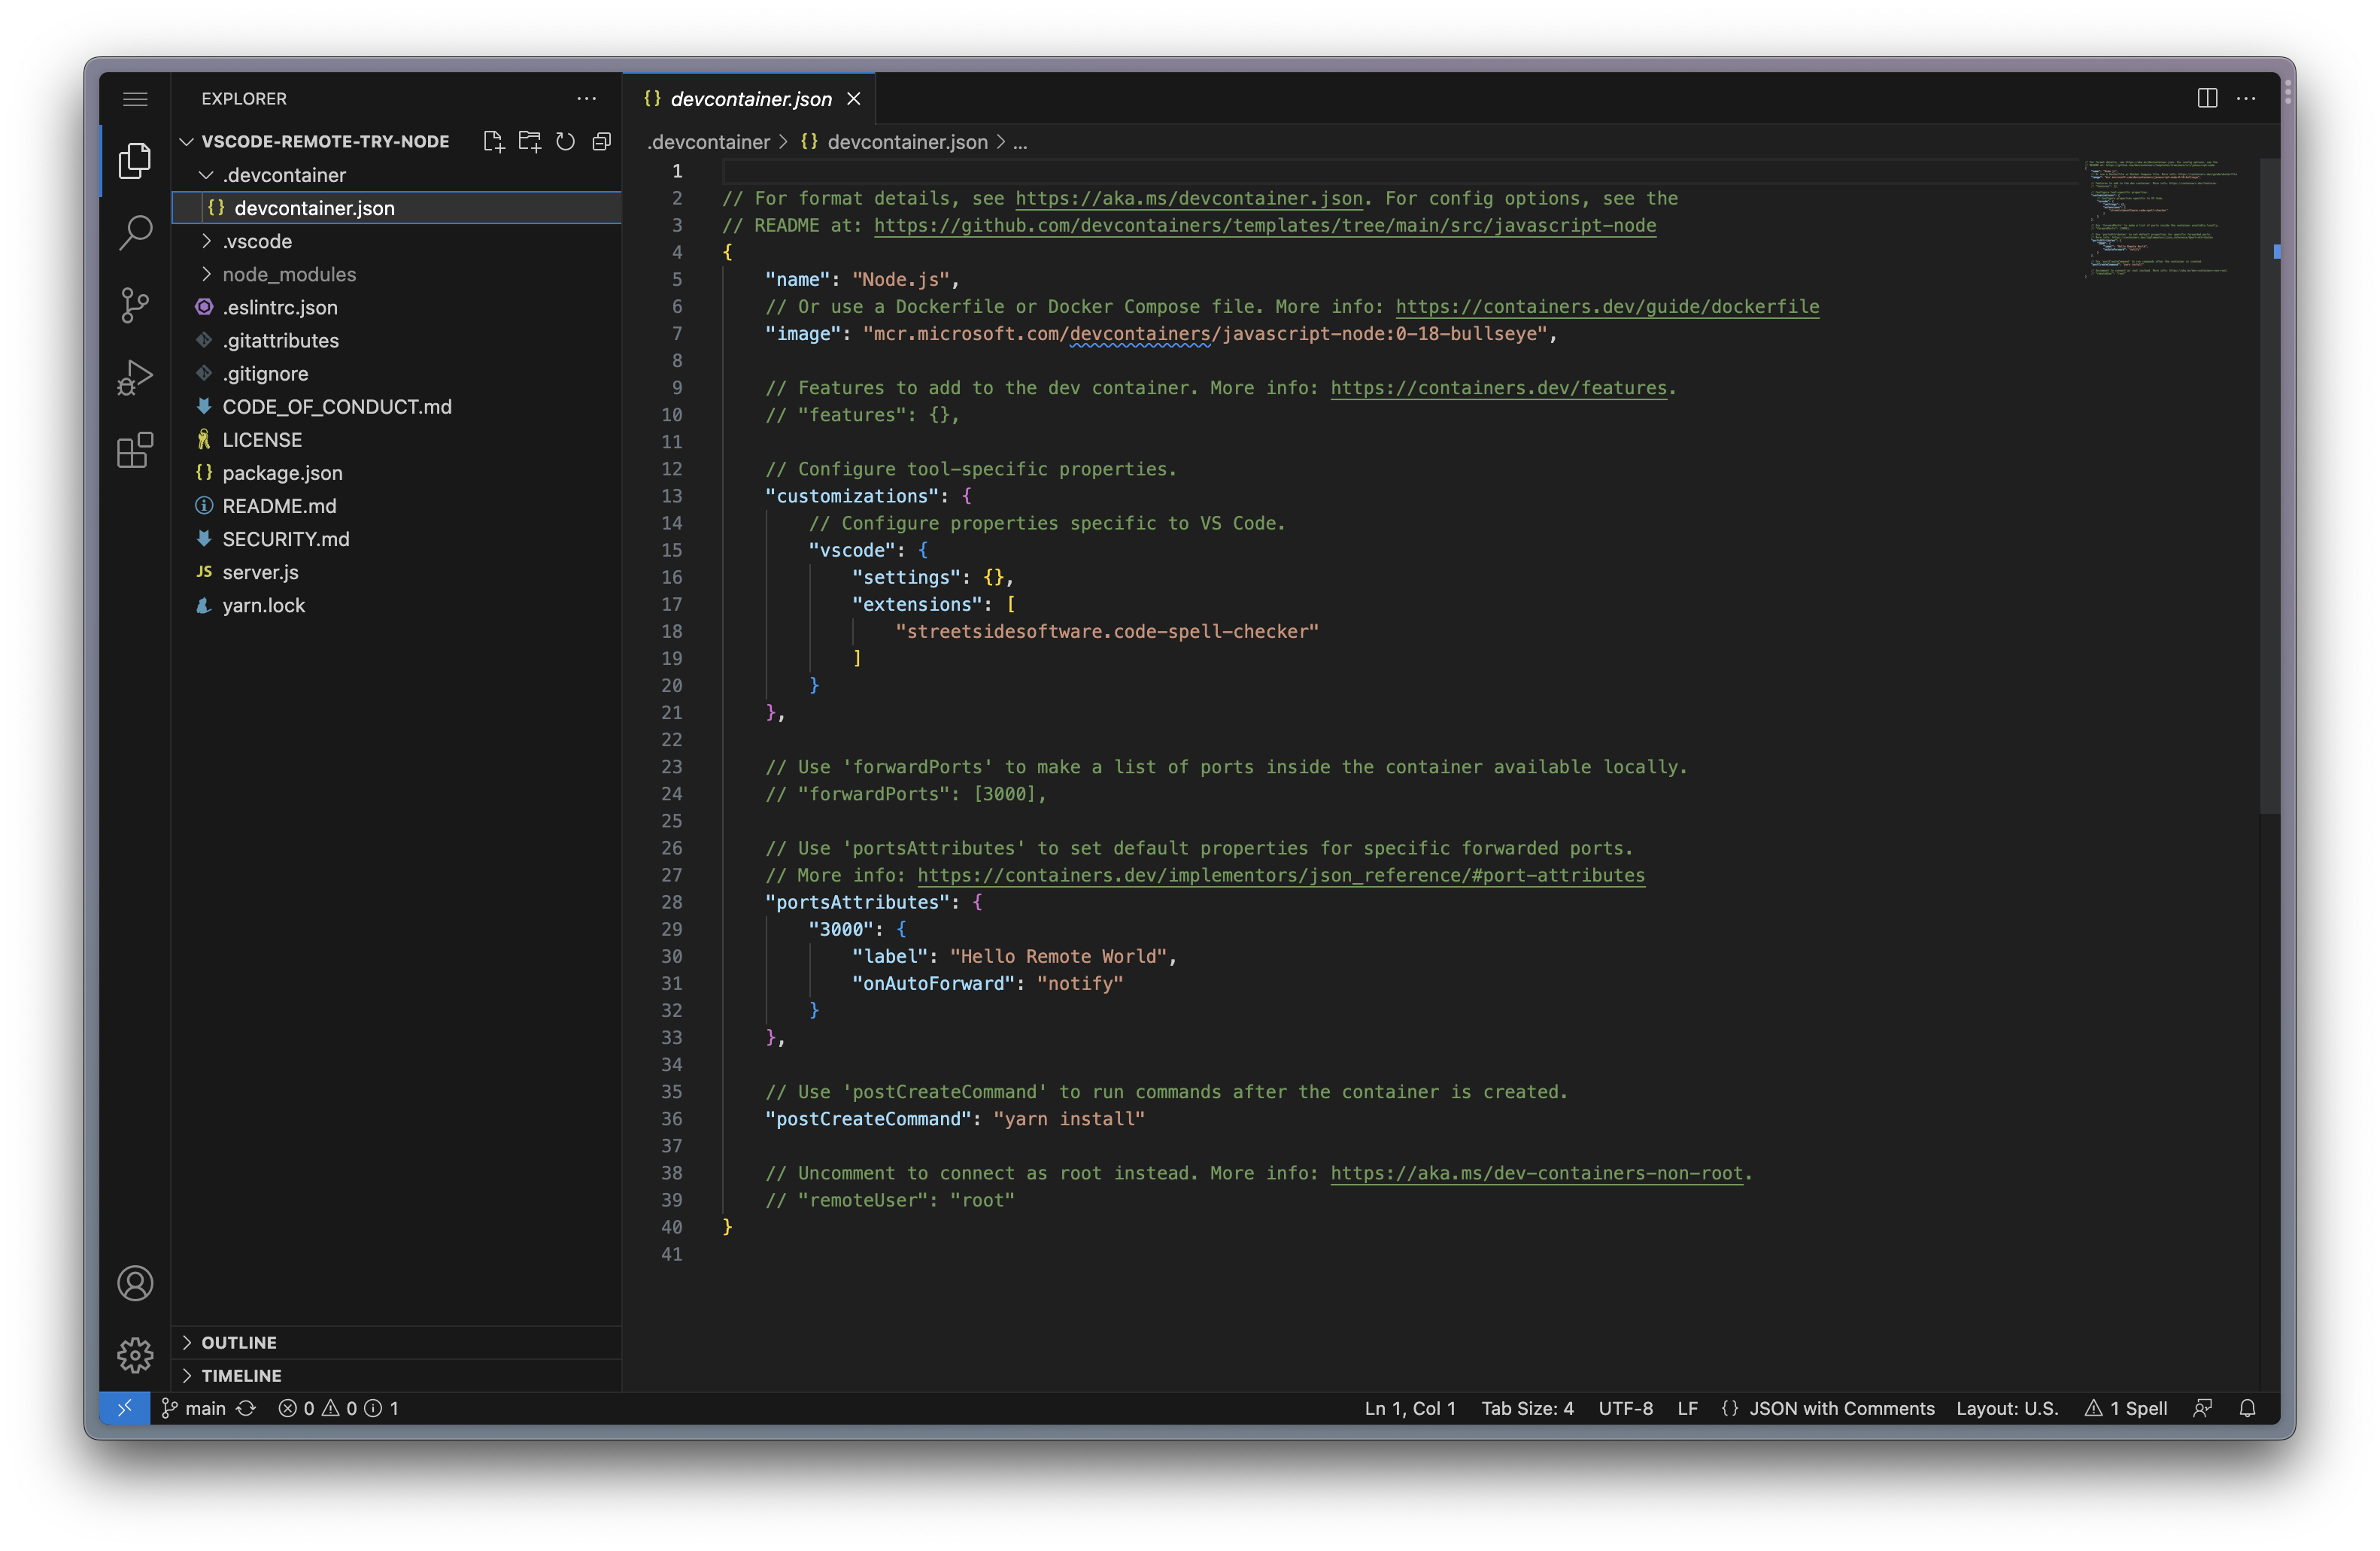Image resolution: width=2380 pixels, height=1551 pixels.
Task: Select the devcontainer.json editor tab
Action: 750,98
